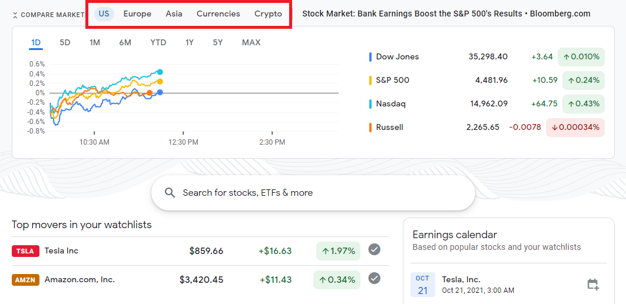The image size is (626, 304).
Task: Click the Dow Jones endpoint dot on chart
Action: (160, 92)
